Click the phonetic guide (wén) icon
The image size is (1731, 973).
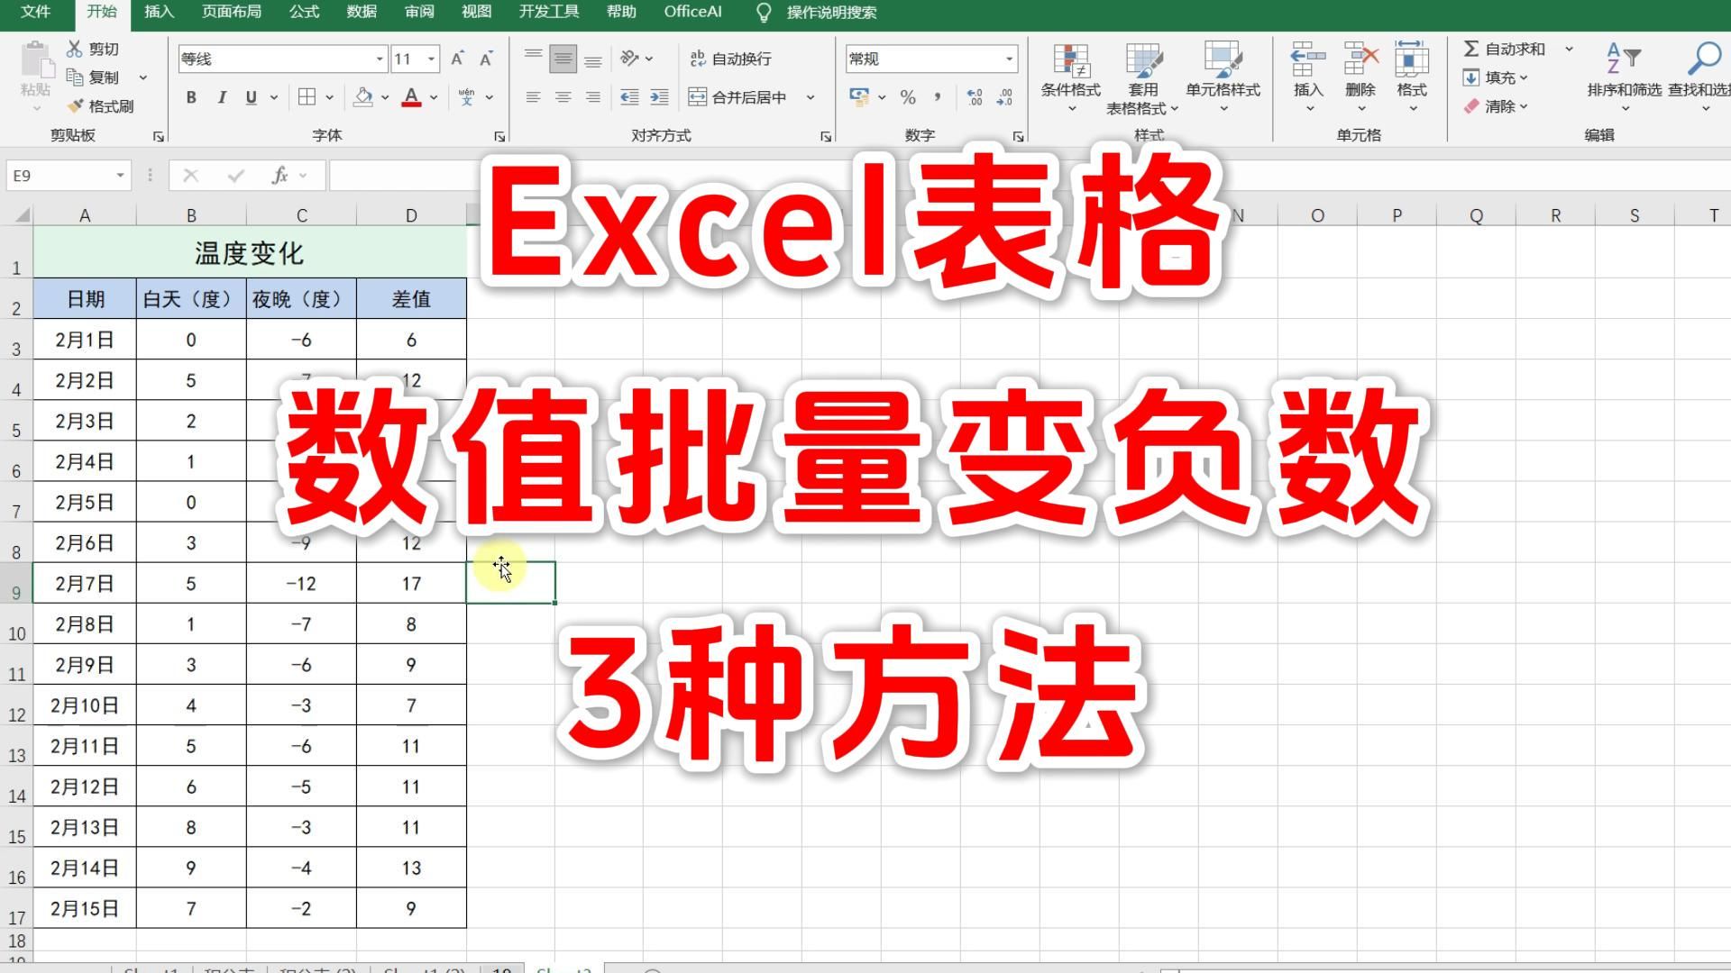tap(467, 97)
